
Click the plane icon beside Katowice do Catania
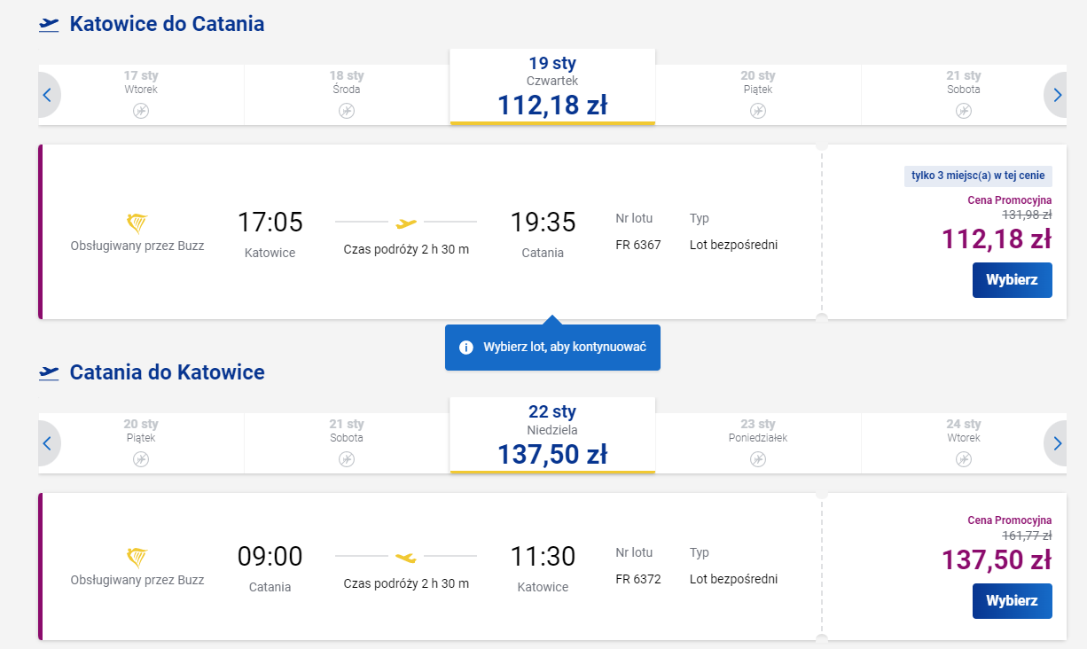49,25
